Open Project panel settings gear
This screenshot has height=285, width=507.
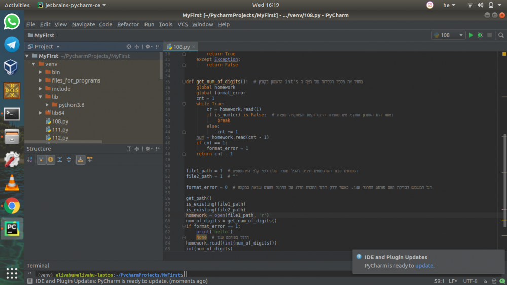[148, 46]
